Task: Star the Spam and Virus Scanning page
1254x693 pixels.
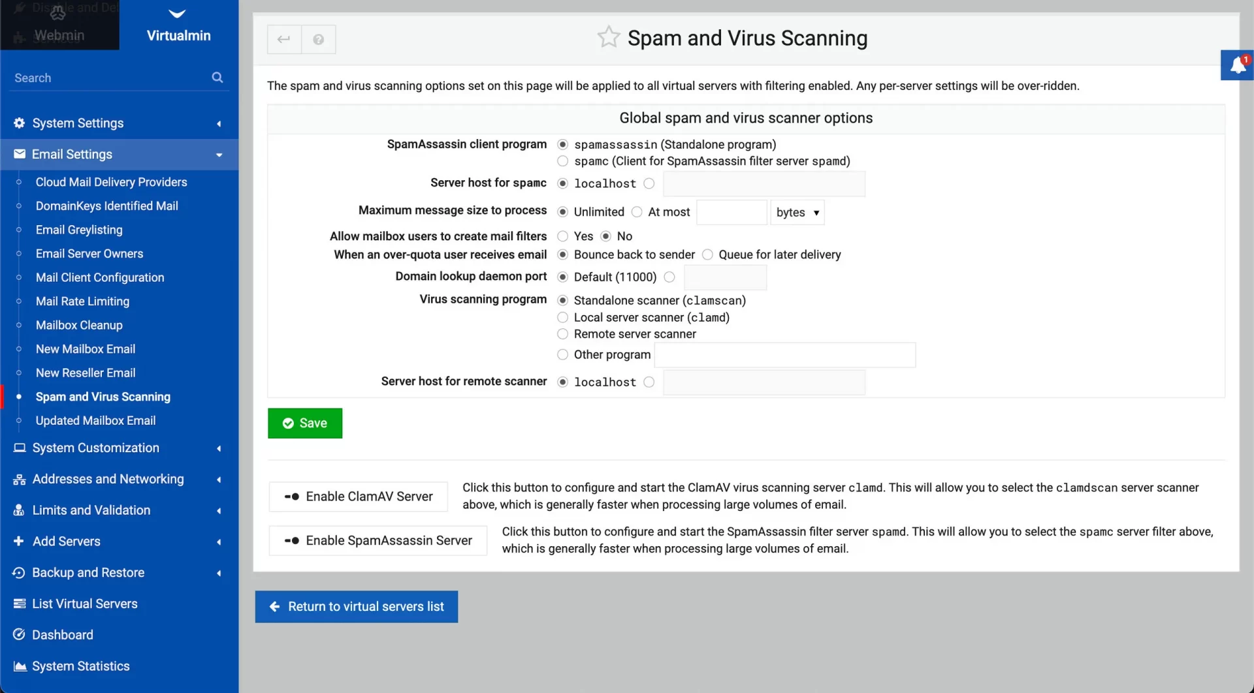Action: [608, 37]
